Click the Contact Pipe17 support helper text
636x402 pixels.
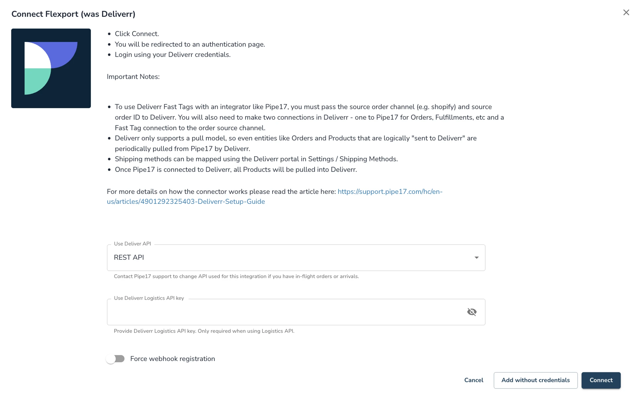click(x=236, y=276)
